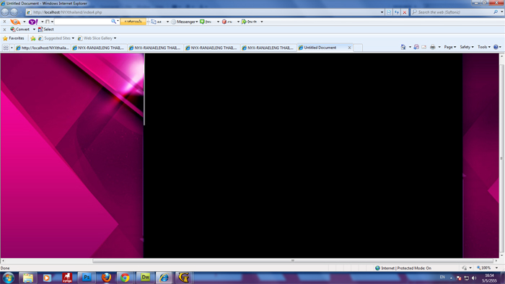Open Photoshop from the taskbar

pyautogui.click(x=87, y=278)
